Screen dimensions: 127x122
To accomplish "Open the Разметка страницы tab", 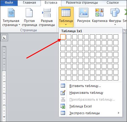I will point(82,3).
